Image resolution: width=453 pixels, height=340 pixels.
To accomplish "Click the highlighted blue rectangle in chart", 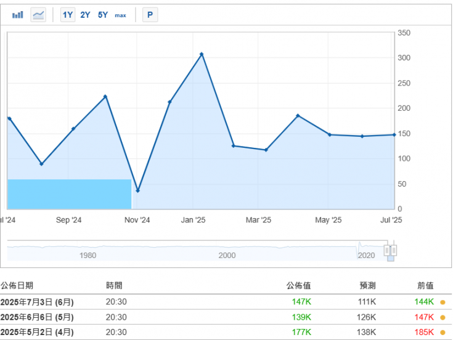I will pos(69,194).
